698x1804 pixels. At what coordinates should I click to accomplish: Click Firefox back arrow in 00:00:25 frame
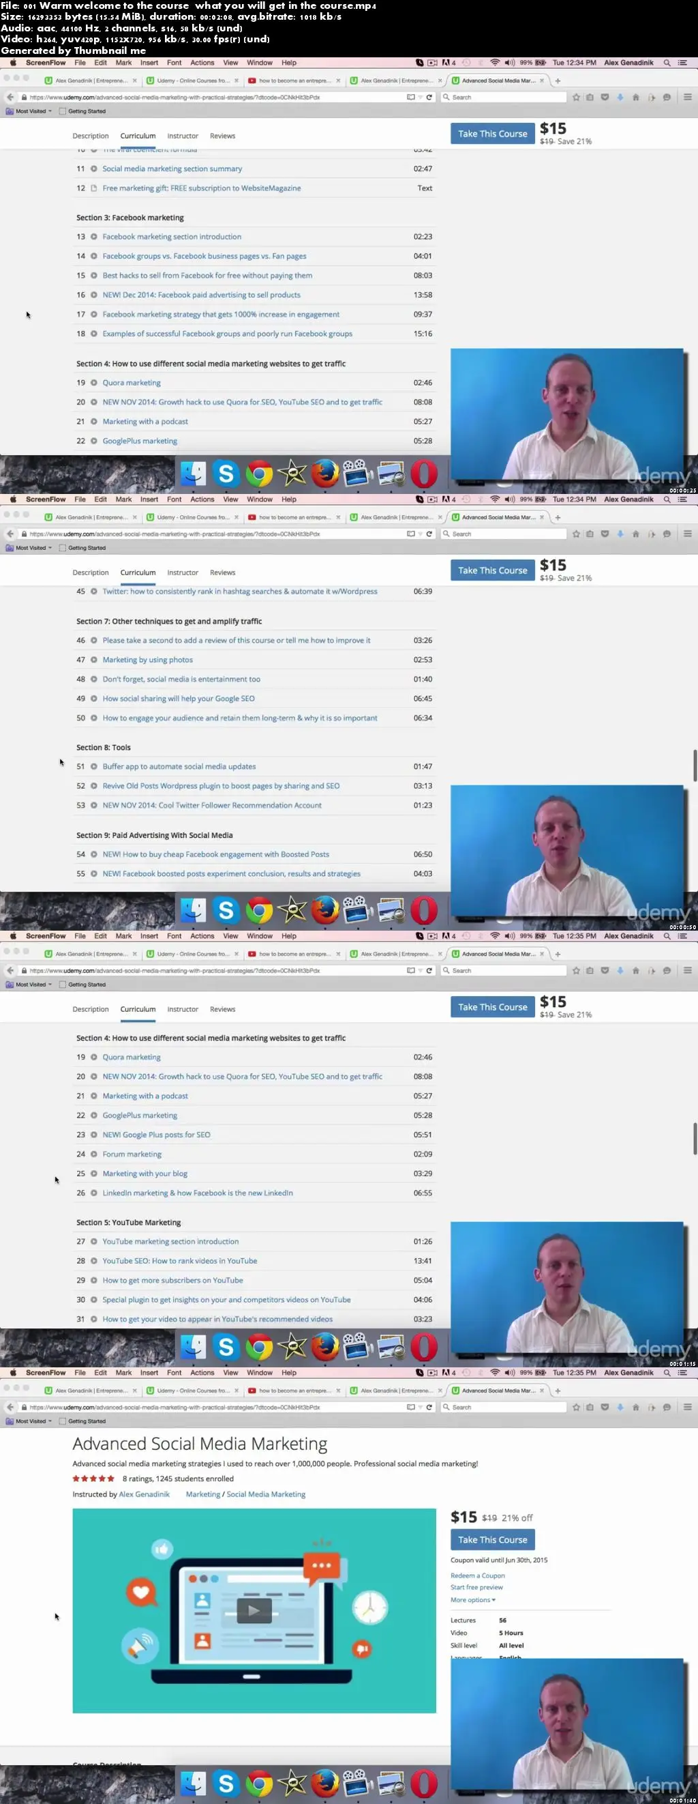click(10, 98)
